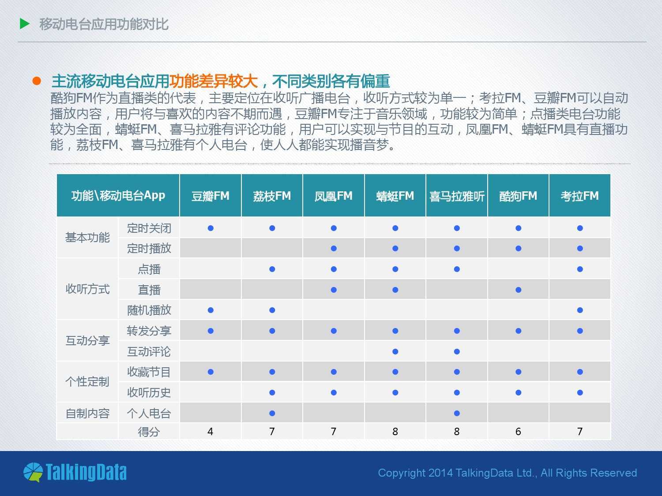Select the 考拉FM 随机播放 dot
The image size is (662, 496).
(580, 310)
